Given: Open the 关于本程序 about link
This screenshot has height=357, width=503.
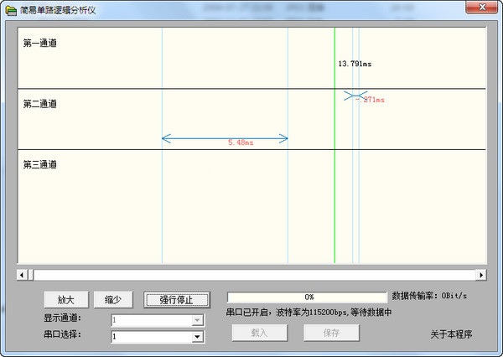Looking at the screenshot, I should pyautogui.click(x=451, y=334).
